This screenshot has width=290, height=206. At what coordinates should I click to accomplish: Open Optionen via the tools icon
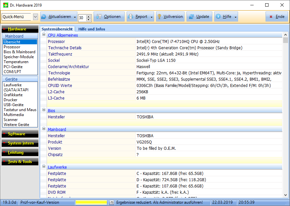tap(99, 17)
